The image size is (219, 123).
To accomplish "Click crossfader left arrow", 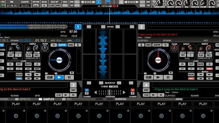I will point(95,92).
